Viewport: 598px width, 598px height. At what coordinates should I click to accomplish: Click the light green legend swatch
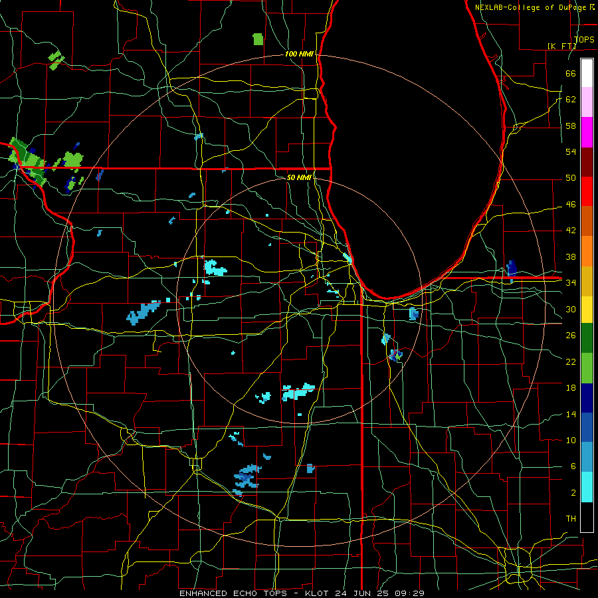pos(587,368)
